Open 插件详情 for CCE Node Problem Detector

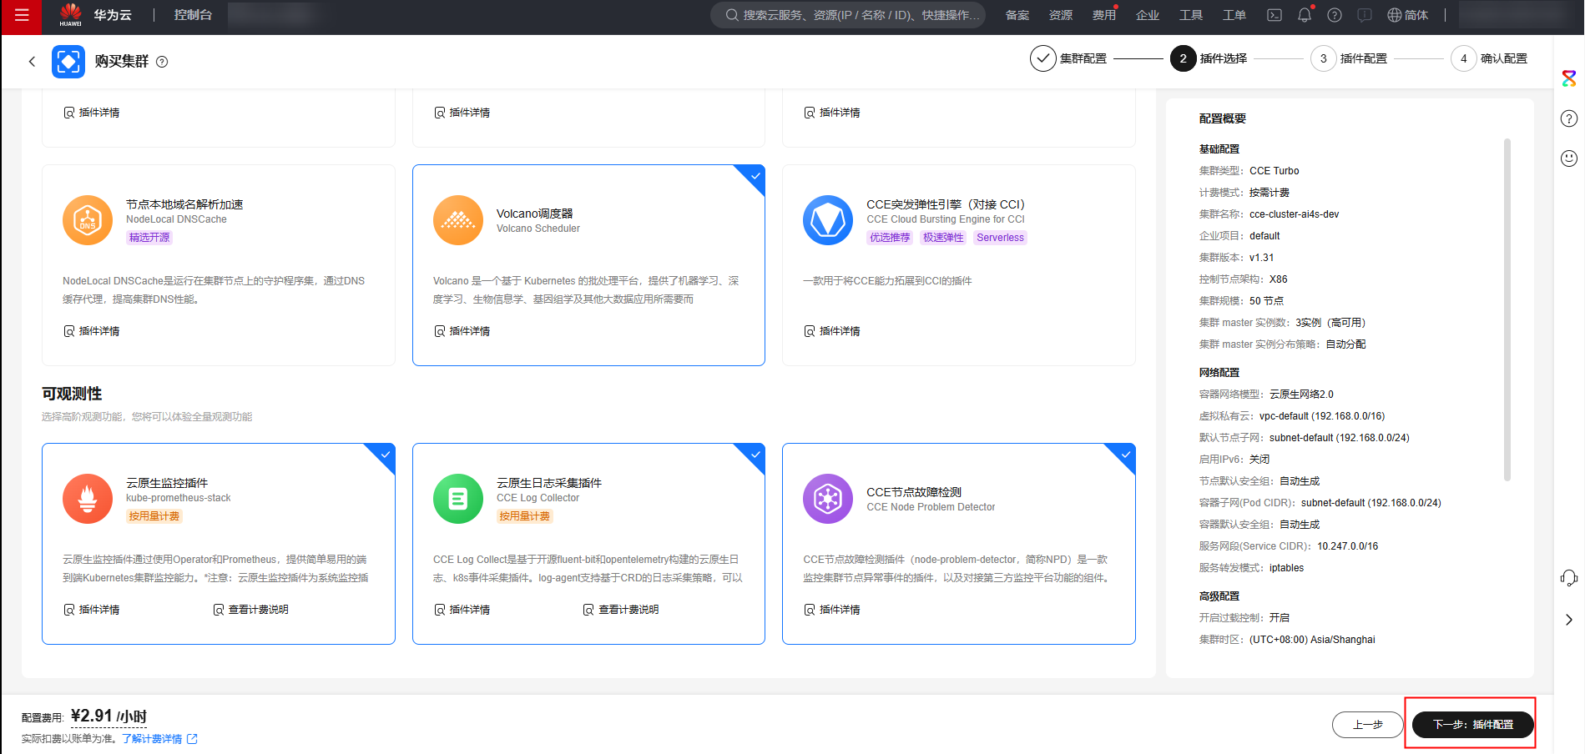point(832,610)
